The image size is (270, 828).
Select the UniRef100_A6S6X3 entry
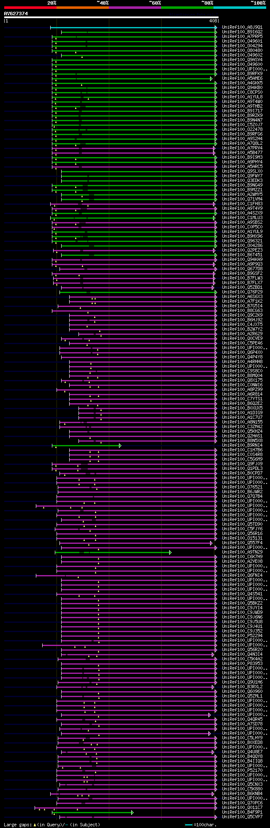(242, 297)
